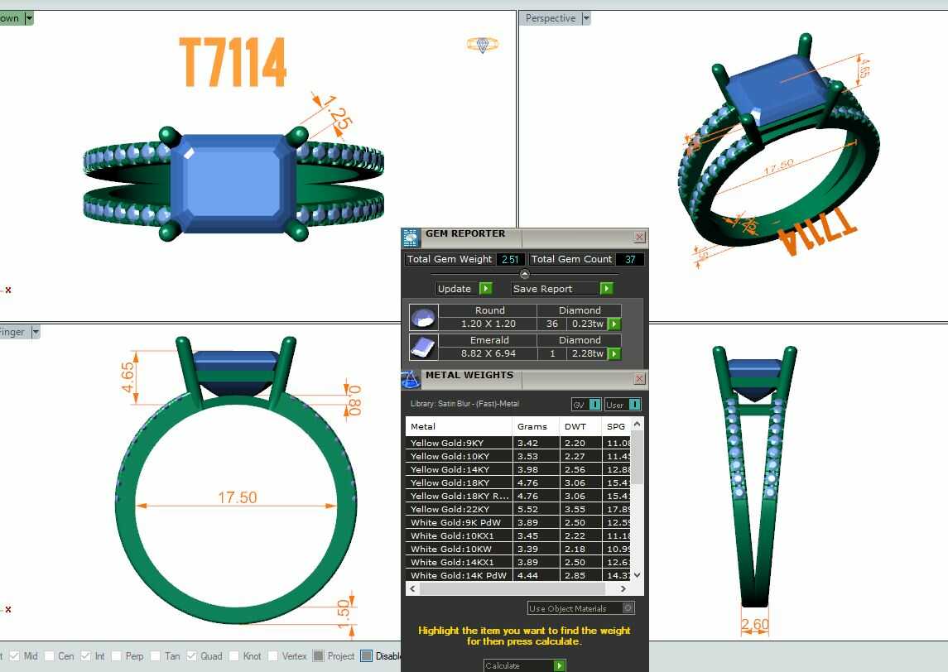
Task: Select the Yellow Gold:18KY R... row
Action: point(518,497)
